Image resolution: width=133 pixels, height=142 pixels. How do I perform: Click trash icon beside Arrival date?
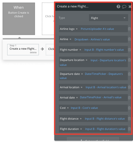pos(129,98)
